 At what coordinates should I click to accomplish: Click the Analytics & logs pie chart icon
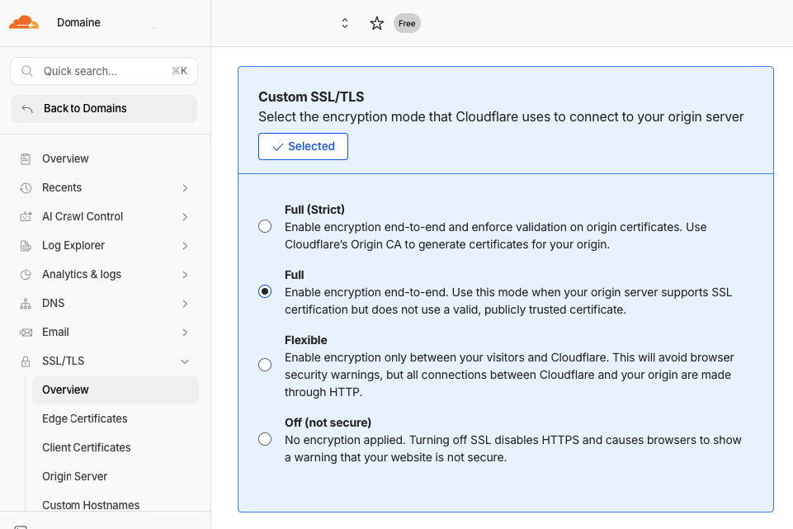[x=26, y=275]
